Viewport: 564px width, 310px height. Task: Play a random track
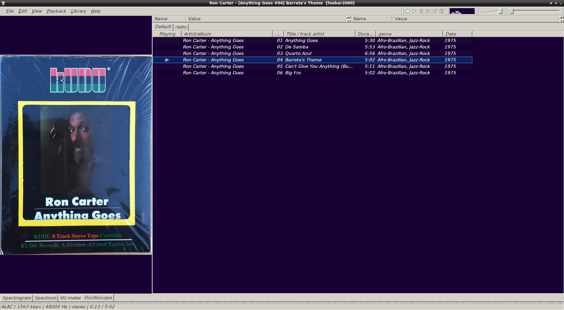coord(442,11)
